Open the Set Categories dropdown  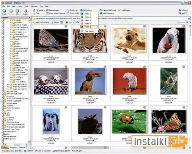click(107, 13)
